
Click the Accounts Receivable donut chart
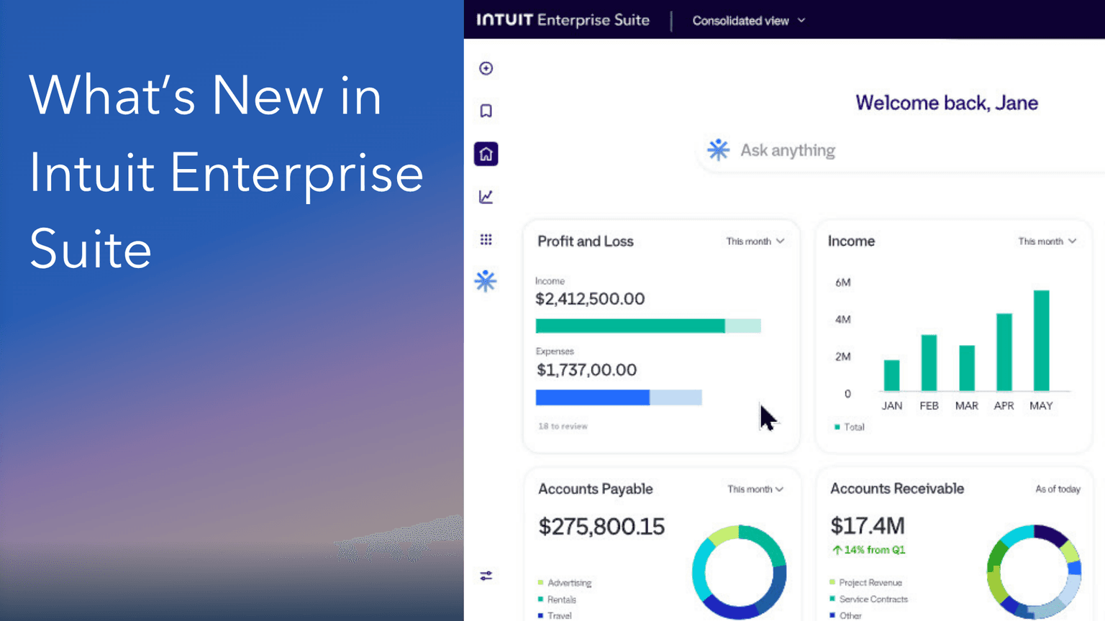1034,572
